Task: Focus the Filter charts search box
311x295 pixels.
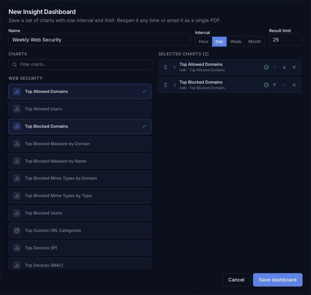Action: tap(80, 65)
